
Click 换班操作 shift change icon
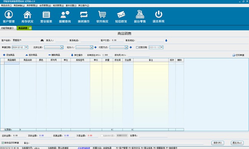84,17
